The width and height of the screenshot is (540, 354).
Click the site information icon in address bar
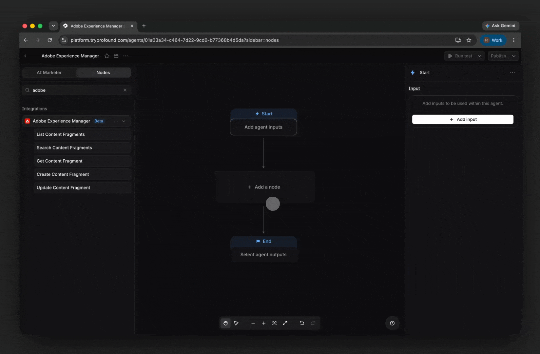point(64,40)
